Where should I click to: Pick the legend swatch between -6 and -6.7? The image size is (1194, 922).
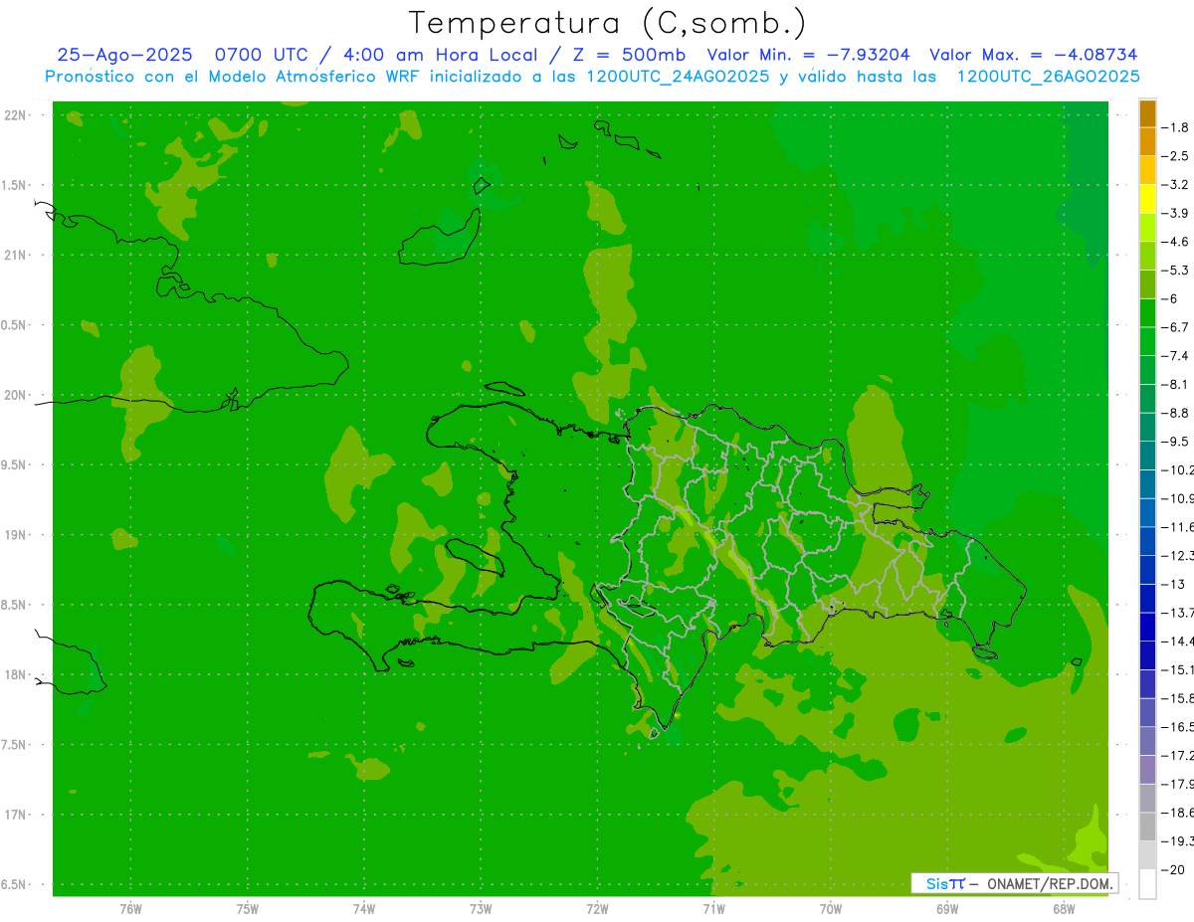click(x=1147, y=313)
